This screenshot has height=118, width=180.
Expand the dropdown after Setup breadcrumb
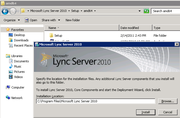(81, 11)
